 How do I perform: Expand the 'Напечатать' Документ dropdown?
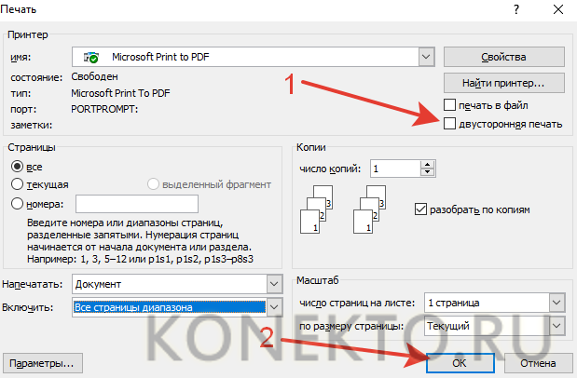273,284
